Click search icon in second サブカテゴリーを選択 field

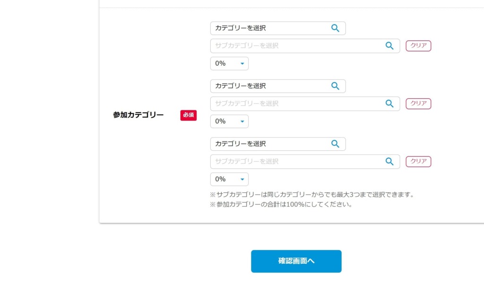(x=389, y=103)
